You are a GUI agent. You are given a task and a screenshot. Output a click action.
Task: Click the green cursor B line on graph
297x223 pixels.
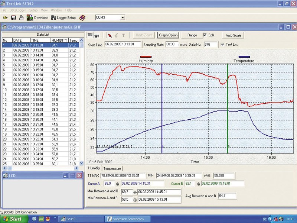pyautogui.click(x=227, y=109)
